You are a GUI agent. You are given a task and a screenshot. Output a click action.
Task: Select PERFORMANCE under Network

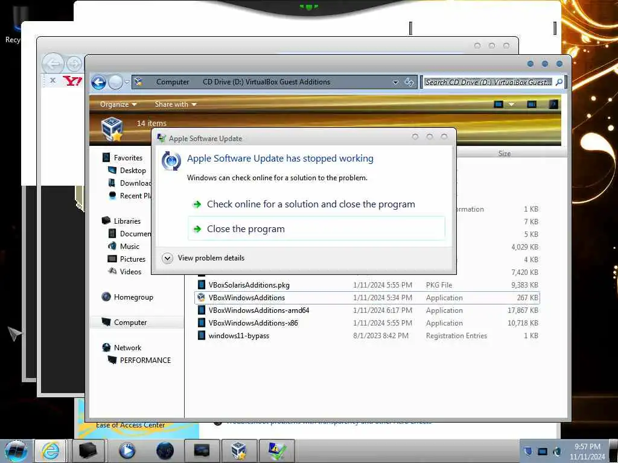click(x=145, y=361)
